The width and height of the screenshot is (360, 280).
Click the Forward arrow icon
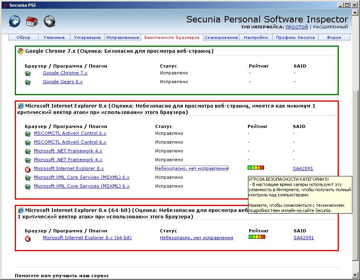[x=49, y=21]
